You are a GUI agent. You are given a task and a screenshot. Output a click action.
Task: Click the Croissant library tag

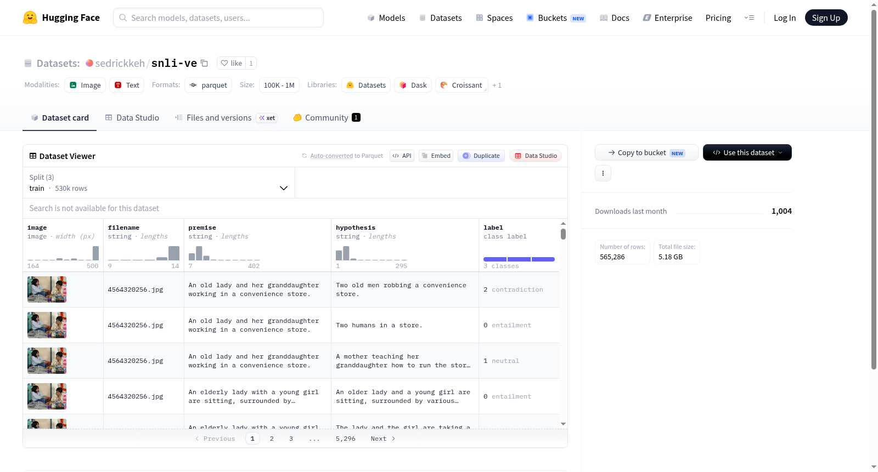[461, 85]
